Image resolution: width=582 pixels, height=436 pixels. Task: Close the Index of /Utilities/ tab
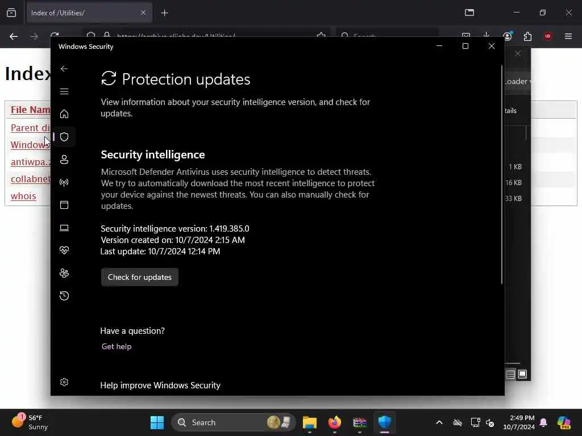tap(143, 13)
